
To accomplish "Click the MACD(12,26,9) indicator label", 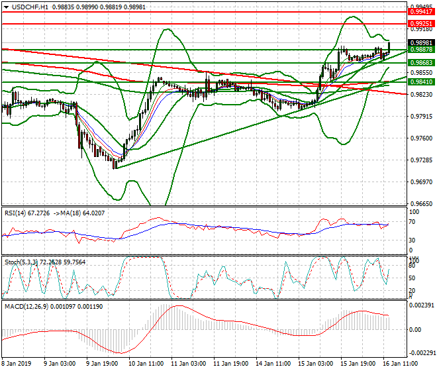I will [26, 307].
